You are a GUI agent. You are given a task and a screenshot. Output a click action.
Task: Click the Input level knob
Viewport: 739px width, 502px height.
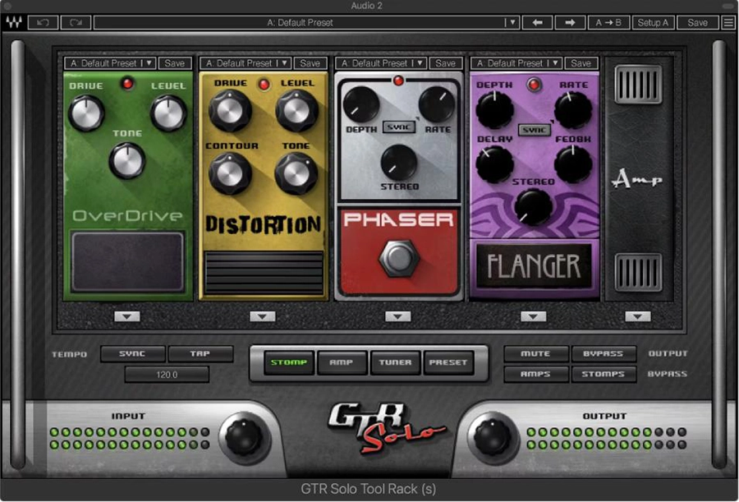coord(244,437)
